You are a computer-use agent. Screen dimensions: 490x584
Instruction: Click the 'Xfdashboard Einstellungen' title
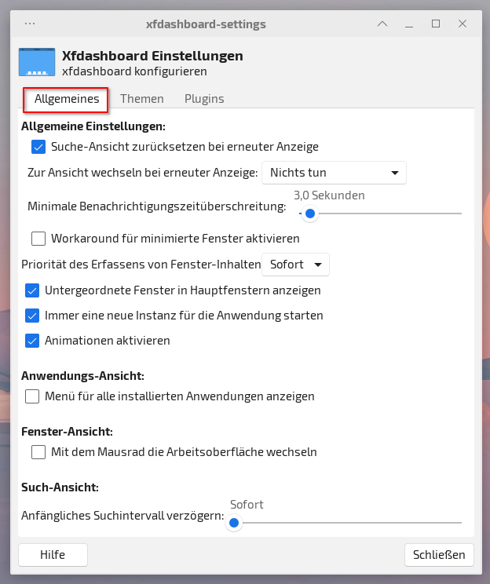(x=152, y=56)
